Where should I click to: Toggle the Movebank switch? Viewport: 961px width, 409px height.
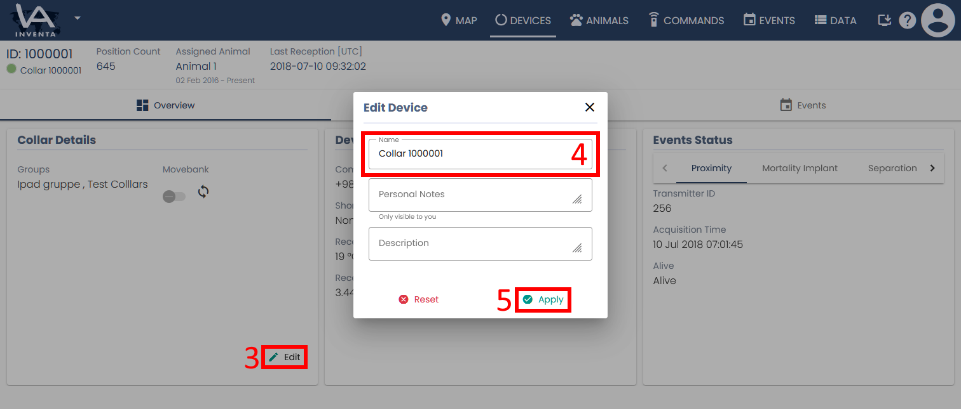click(174, 197)
